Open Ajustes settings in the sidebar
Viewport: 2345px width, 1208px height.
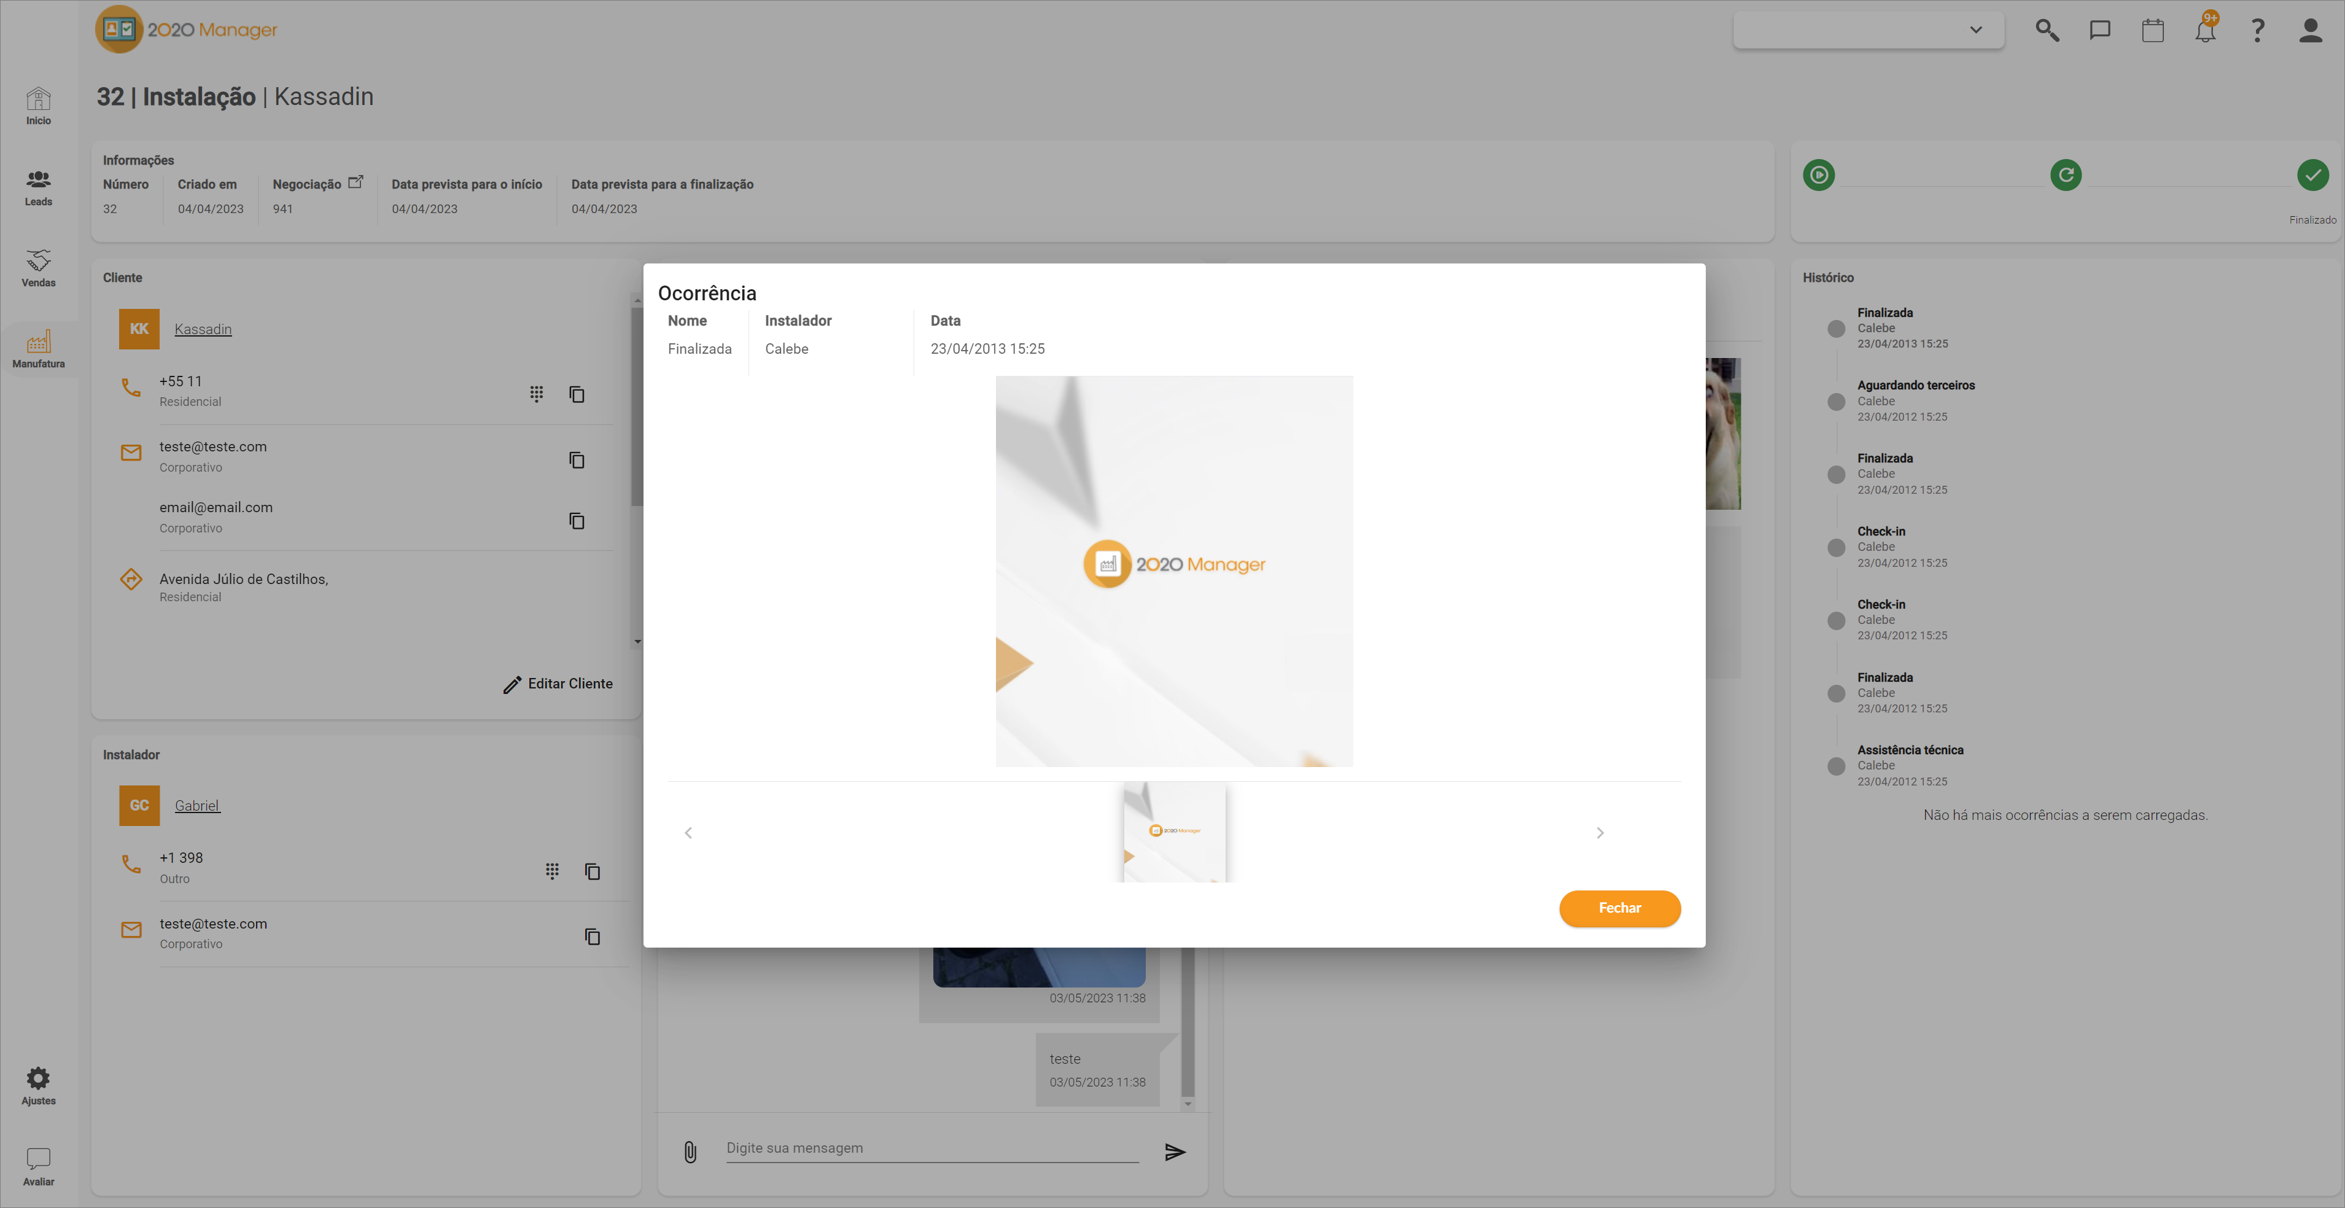tap(38, 1086)
